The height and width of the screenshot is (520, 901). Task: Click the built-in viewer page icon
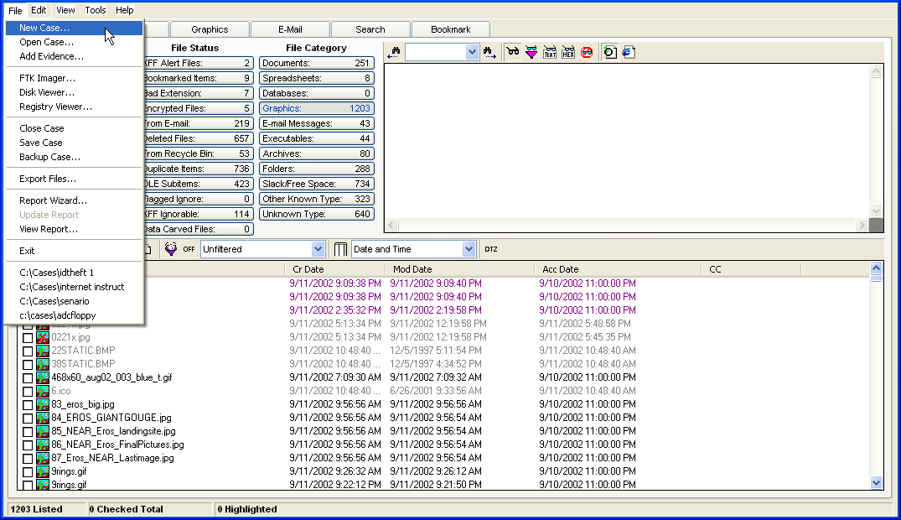(609, 52)
